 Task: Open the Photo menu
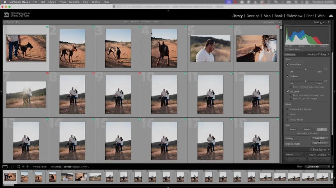coord(63,2)
